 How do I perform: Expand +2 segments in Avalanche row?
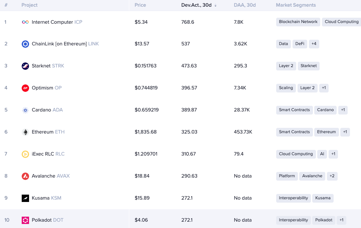click(332, 176)
